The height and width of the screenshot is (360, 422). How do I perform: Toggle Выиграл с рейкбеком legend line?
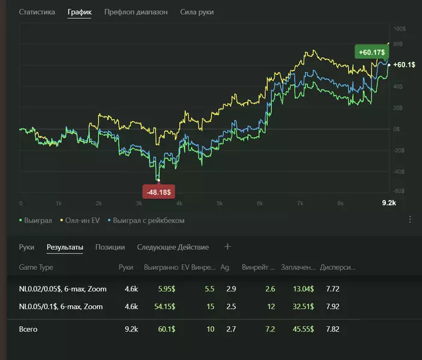point(146,220)
